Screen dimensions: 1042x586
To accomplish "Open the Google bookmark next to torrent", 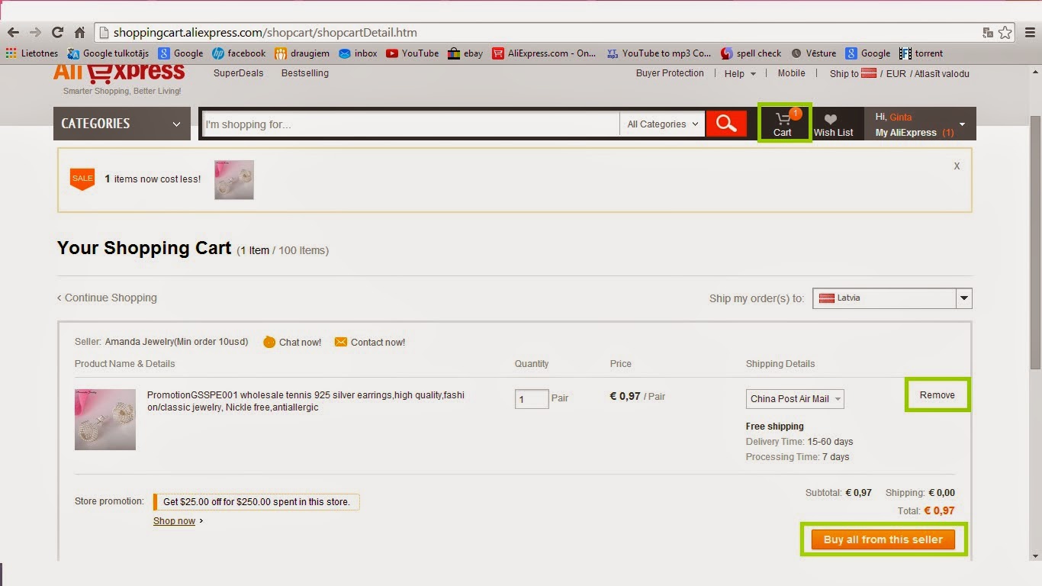I will coord(868,53).
